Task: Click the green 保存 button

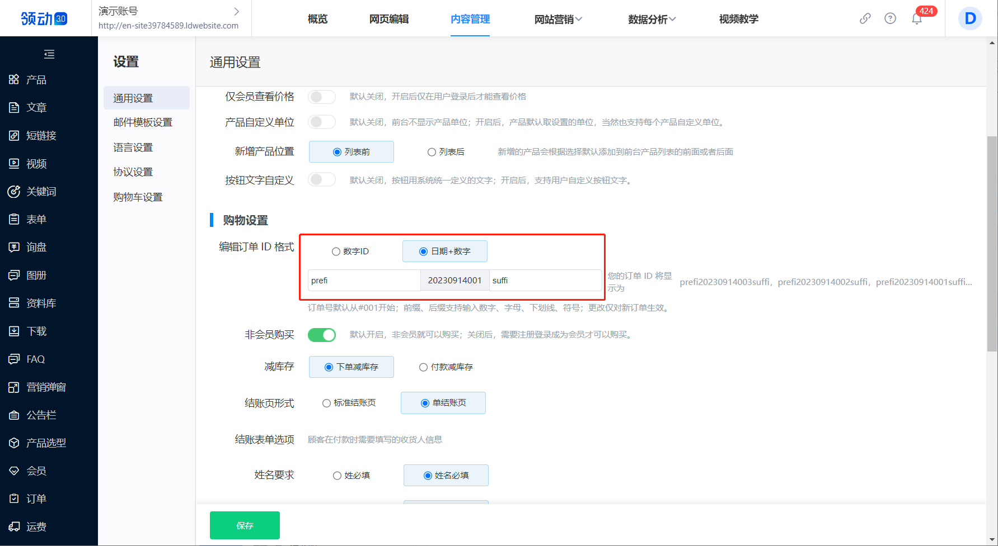Action: pos(245,525)
